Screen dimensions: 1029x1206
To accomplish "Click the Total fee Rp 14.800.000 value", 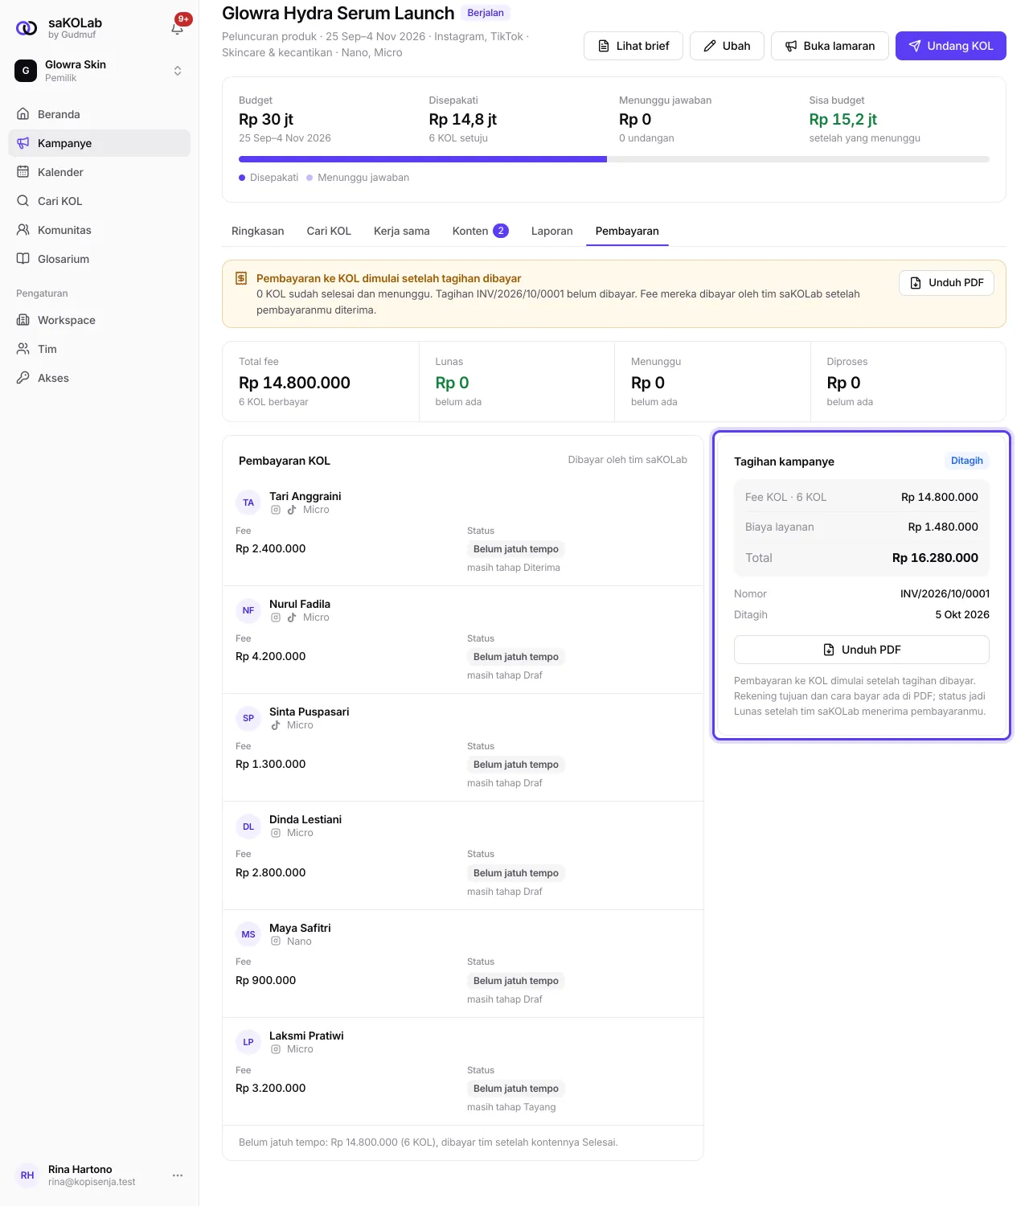I will point(294,383).
